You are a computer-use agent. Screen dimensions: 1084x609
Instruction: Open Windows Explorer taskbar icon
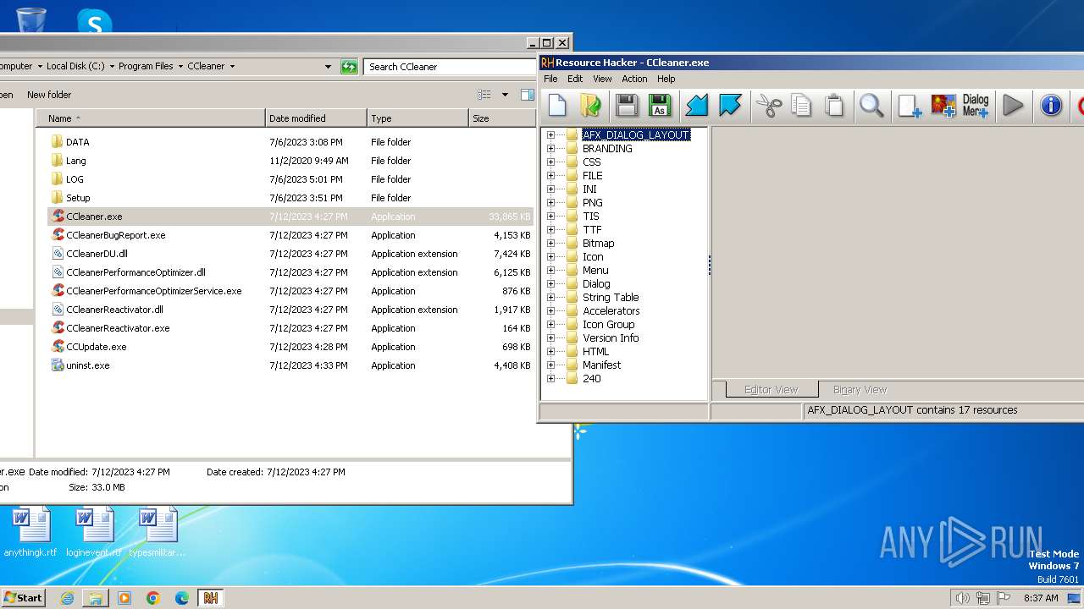96,598
